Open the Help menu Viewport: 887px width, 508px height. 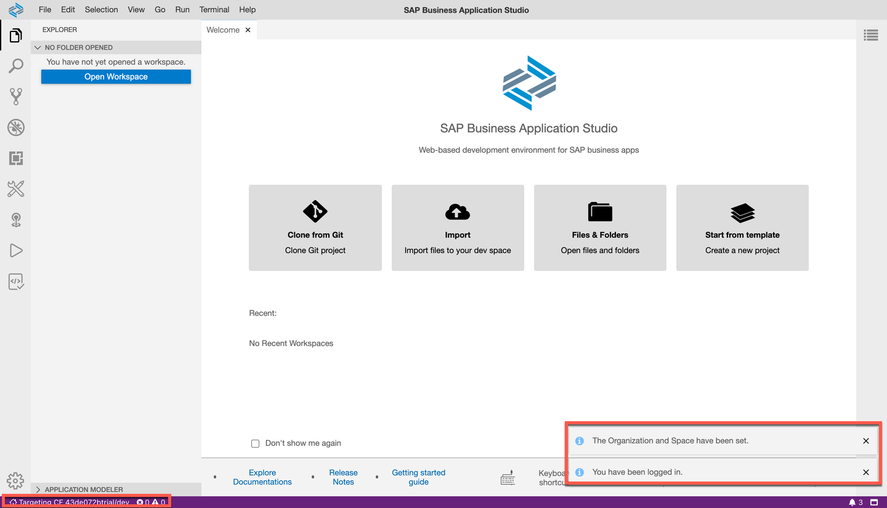(x=247, y=10)
